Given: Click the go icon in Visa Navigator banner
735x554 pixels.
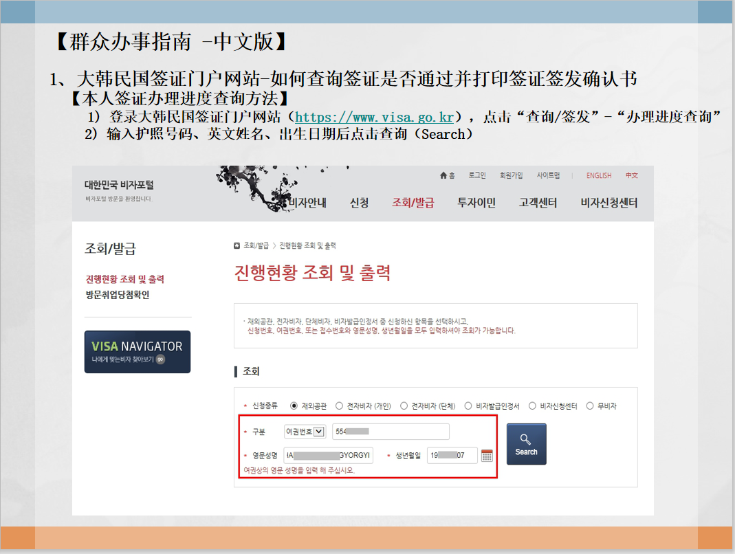Looking at the screenshot, I should tap(160, 359).
